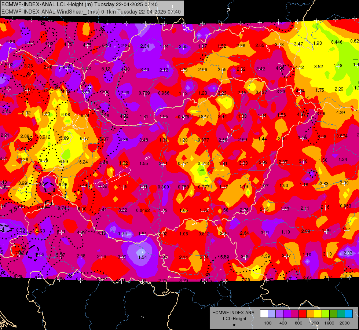
Task: Click the wind shear value 5.89
Action: click(64, 138)
